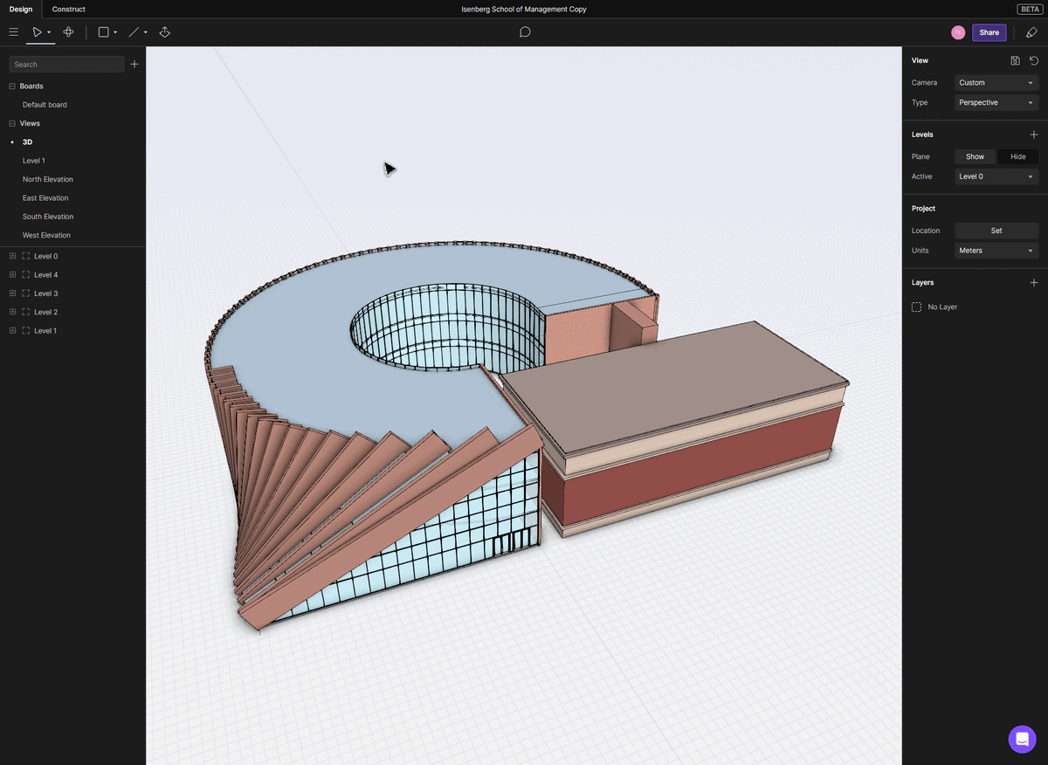The width and height of the screenshot is (1048, 765).
Task: Reset the view with undo-arrow icon
Action: [1034, 60]
